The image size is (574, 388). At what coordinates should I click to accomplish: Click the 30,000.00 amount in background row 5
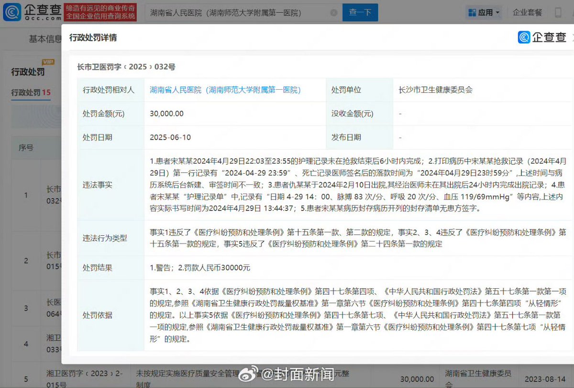pos(417,379)
